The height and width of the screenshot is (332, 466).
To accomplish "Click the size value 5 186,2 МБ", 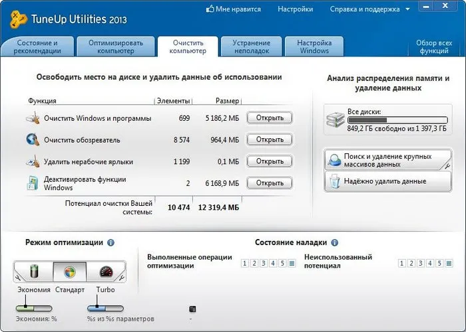I will tap(222, 118).
